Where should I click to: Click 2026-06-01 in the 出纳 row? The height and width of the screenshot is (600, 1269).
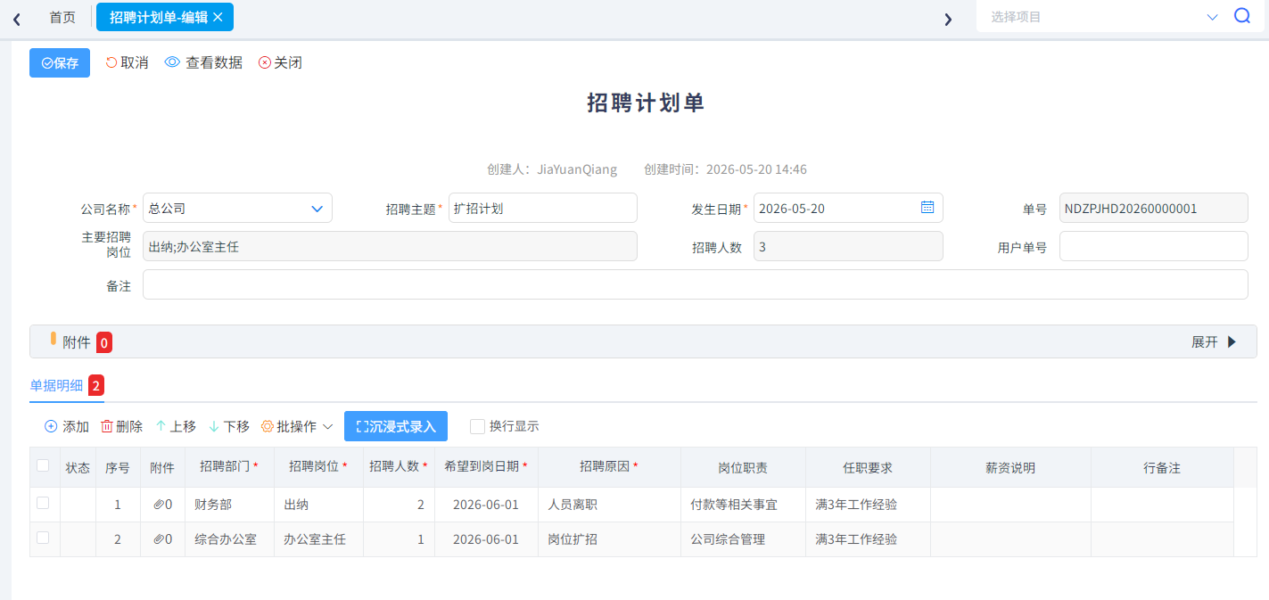(x=486, y=505)
